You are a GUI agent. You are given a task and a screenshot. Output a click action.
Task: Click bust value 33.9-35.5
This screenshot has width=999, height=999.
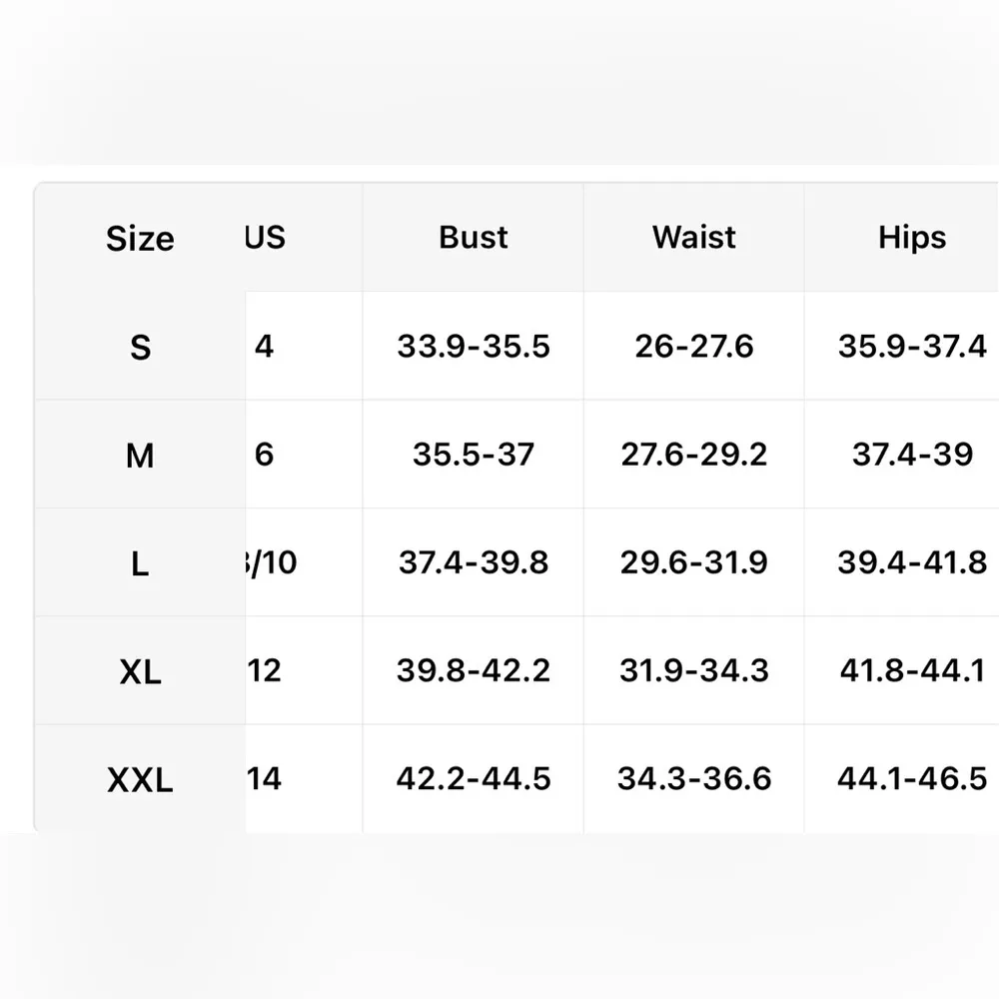474,347
